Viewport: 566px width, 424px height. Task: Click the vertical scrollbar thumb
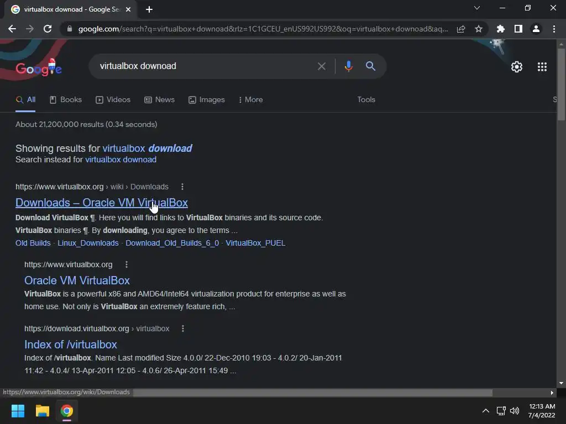click(x=561, y=84)
